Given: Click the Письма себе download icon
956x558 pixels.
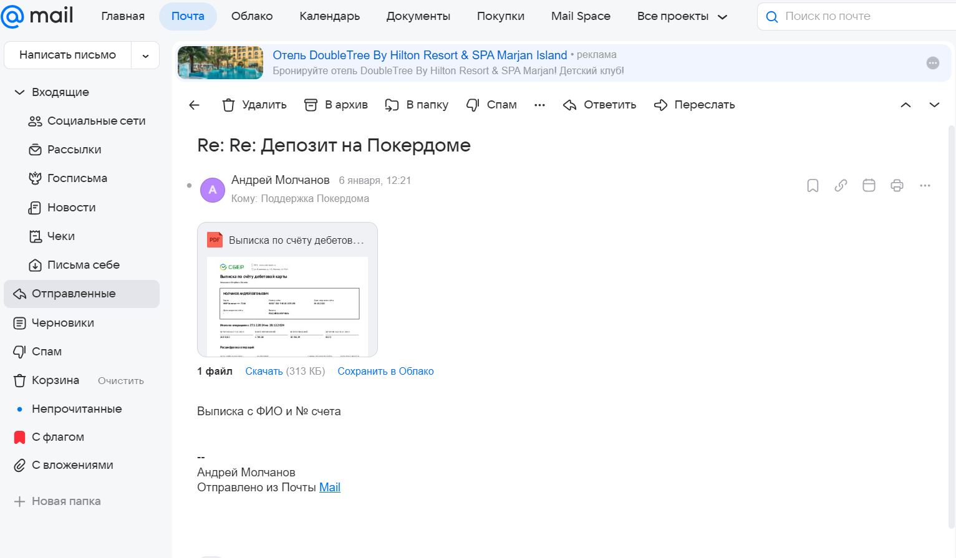Looking at the screenshot, I should (x=36, y=266).
